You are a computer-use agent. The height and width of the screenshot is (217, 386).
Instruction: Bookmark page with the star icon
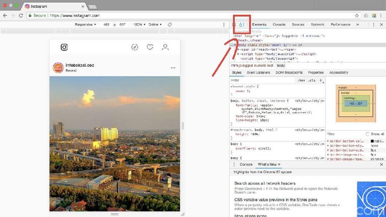click(357, 15)
